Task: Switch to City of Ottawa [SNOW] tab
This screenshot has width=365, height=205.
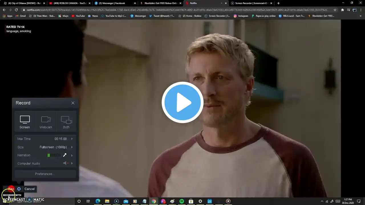Action: click(x=24, y=3)
